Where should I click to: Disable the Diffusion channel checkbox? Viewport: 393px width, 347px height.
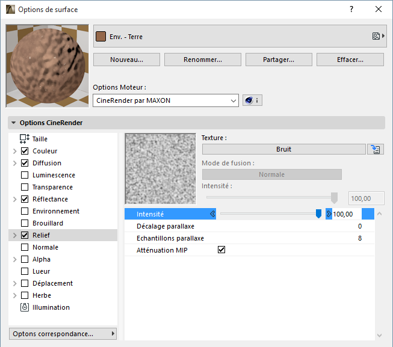(25, 163)
